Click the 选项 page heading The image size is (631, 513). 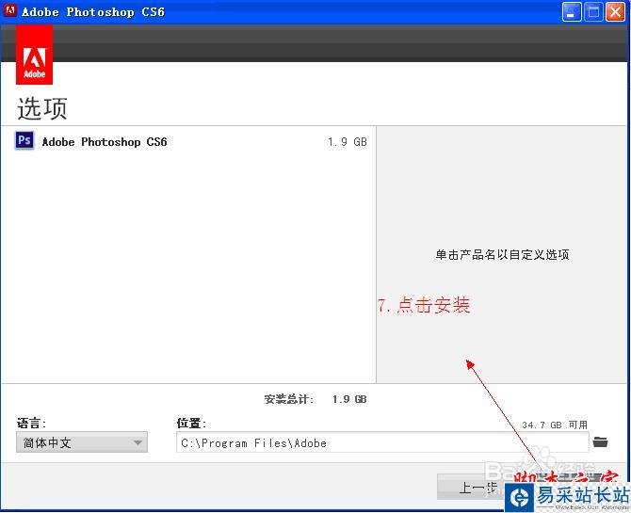[x=42, y=108]
